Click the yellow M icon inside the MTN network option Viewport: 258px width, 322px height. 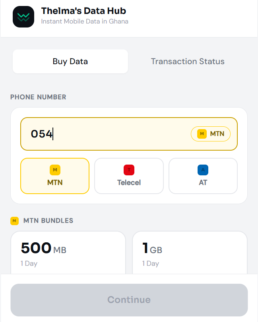coord(55,170)
